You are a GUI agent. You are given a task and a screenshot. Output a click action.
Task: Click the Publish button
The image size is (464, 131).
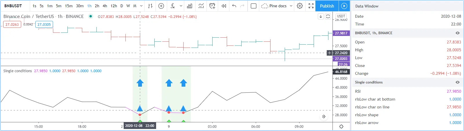(327, 6)
